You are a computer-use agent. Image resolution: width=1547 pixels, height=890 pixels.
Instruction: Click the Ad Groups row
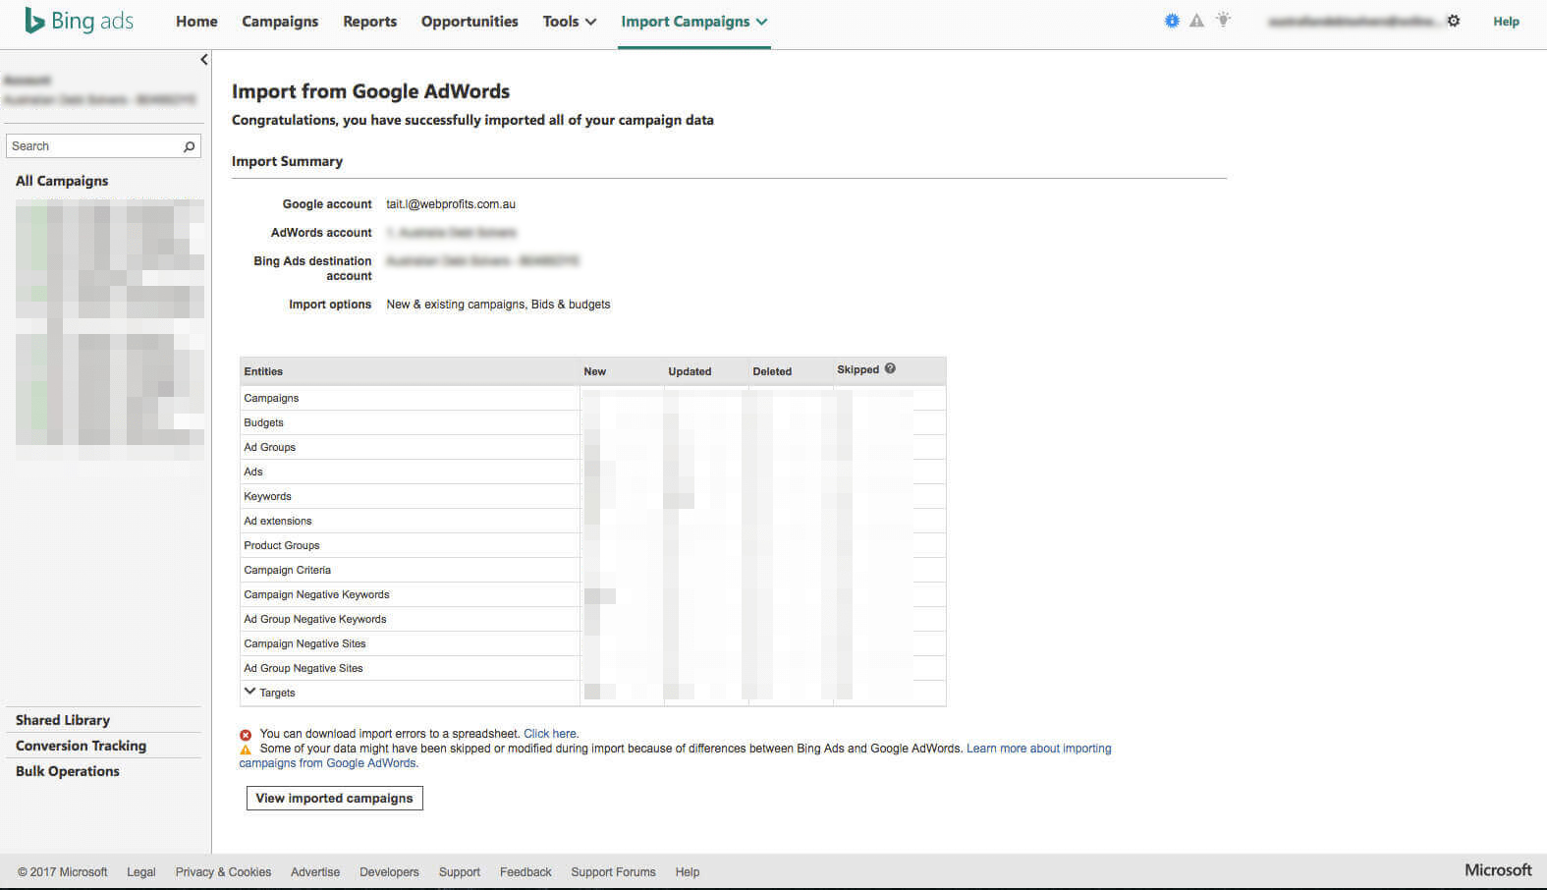tap(592, 447)
